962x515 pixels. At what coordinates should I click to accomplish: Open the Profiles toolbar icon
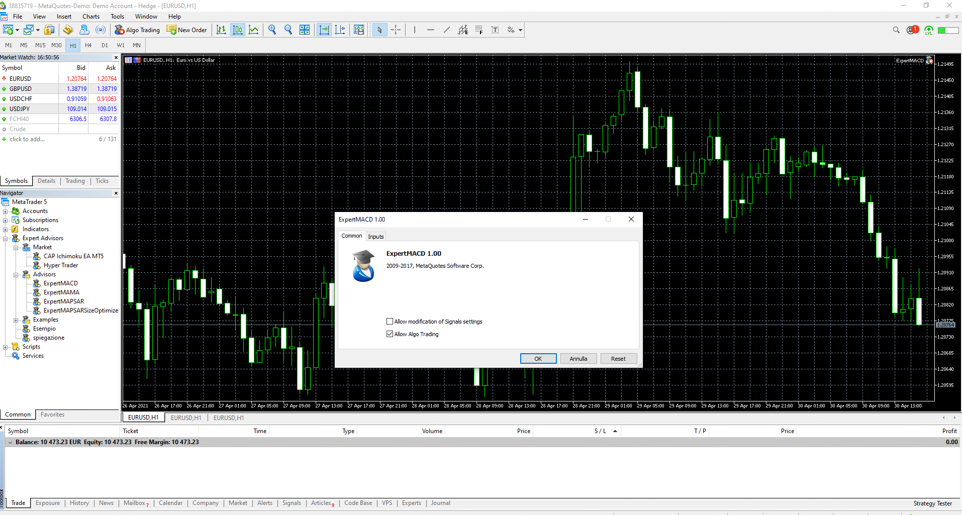point(28,30)
